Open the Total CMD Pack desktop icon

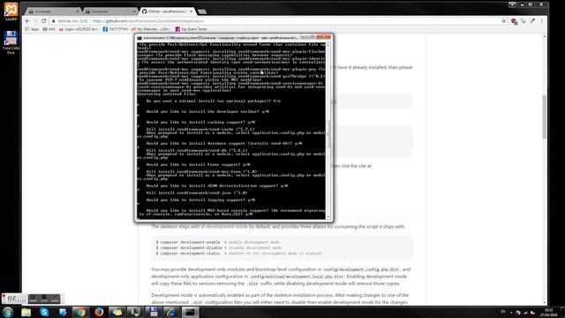click(x=11, y=42)
